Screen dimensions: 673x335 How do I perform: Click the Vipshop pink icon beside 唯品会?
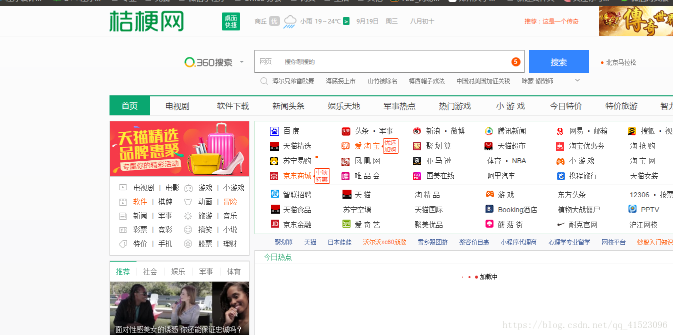345,176
